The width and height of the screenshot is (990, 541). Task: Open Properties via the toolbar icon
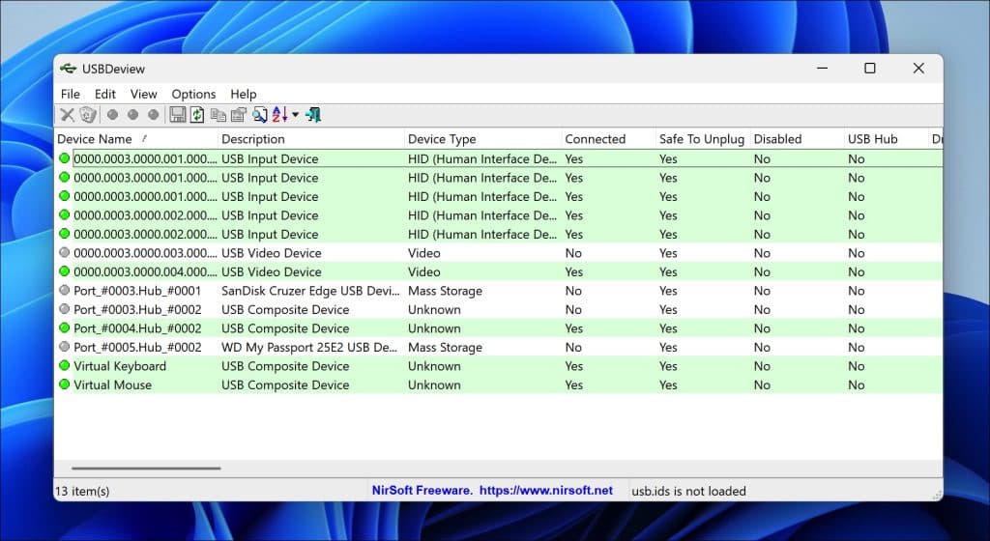pos(239,115)
